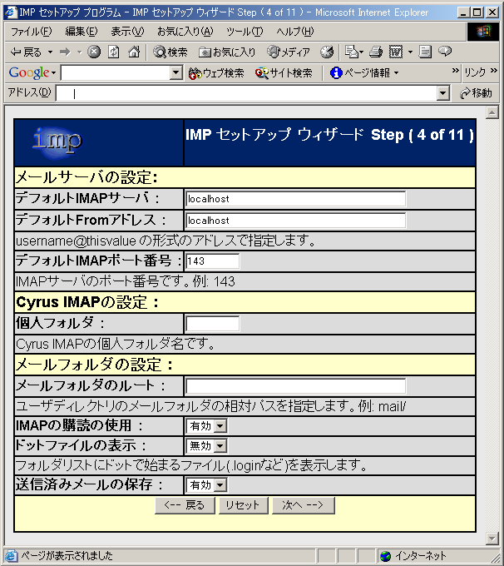This screenshot has height=566, width=504.
Task: Click the 'メールサーバの設定:' heading
Action: [x=86, y=177]
